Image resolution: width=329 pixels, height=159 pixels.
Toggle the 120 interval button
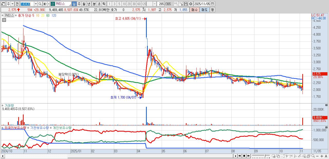[144, 4]
